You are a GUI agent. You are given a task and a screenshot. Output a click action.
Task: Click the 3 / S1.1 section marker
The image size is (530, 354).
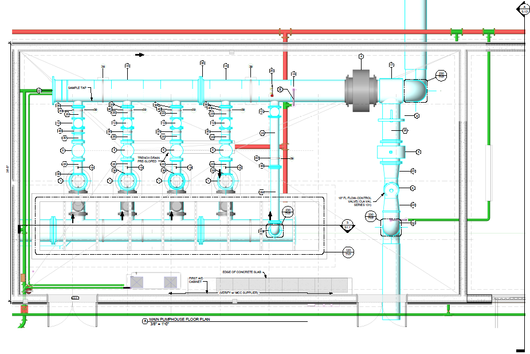[x=347, y=225]
